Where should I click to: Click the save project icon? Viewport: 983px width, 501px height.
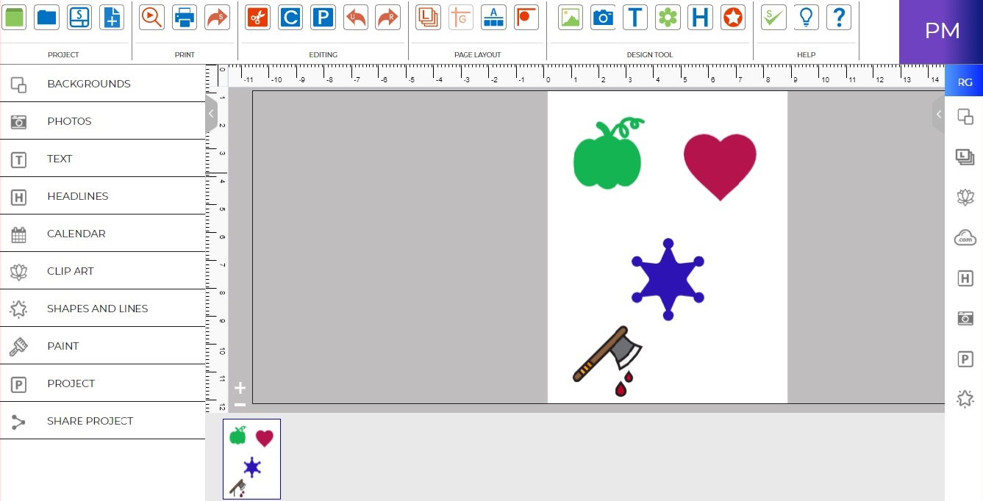click(x=79, y=17)
